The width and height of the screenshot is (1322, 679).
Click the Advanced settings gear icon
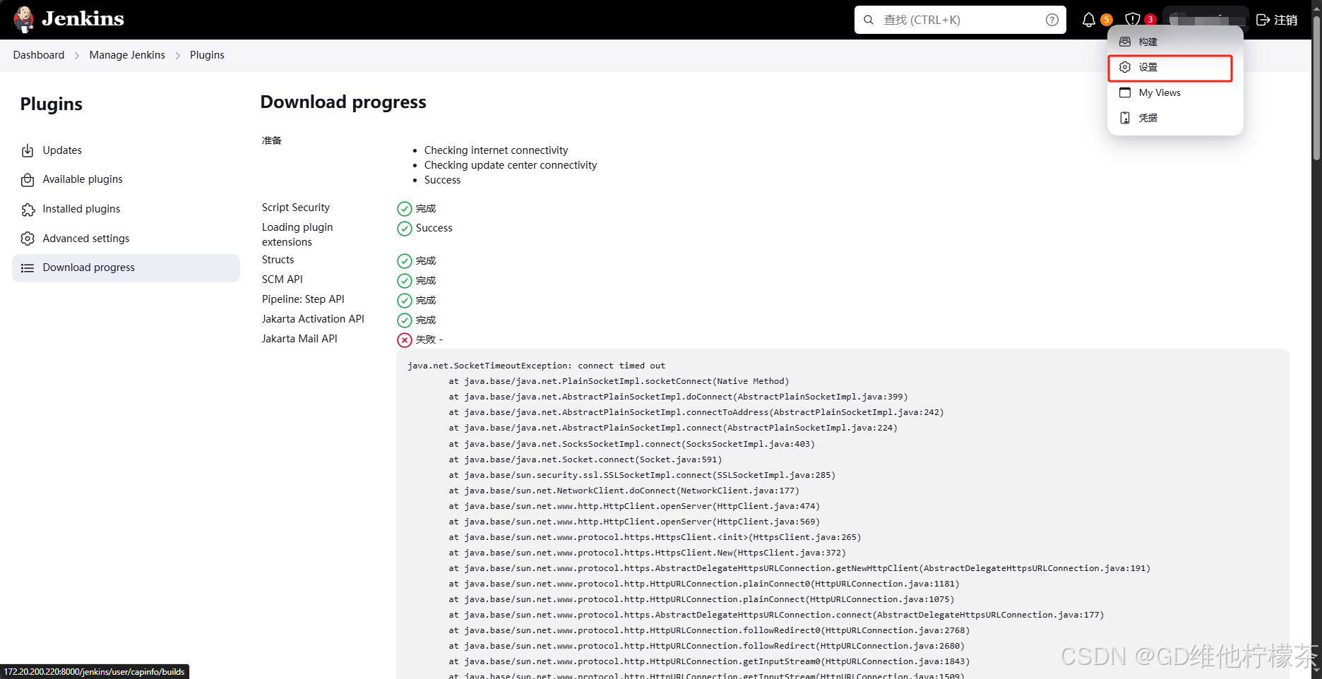point(28,239)
